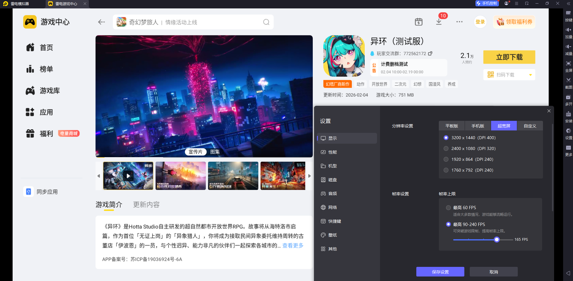Switch to the 雷电模拟器 title bar tab
This screenshot has width=573, height=281.
(x=17, y=4)
